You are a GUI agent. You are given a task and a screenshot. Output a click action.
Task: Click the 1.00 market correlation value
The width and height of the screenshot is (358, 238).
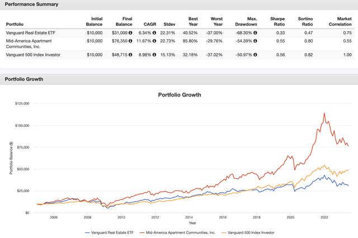click(x=347, y=55)
